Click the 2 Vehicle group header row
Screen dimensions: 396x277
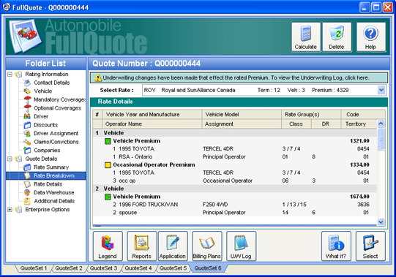[x=235, y=189]
